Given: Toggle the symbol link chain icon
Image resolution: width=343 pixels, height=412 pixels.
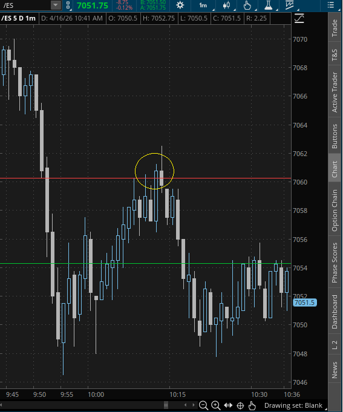Looking at the screenshot, I should click(x=68, y=5).
